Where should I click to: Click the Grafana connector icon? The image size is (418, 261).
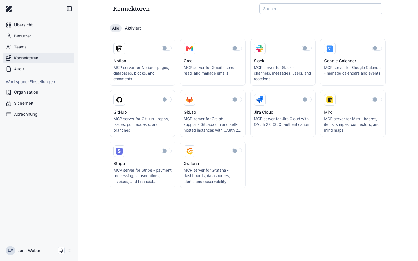coord(190,151)
